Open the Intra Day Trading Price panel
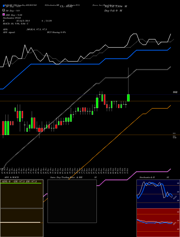 click(72, 201)
